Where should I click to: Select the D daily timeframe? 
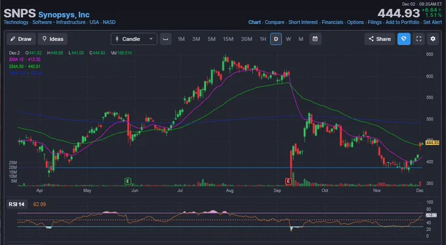coord(276,39)
